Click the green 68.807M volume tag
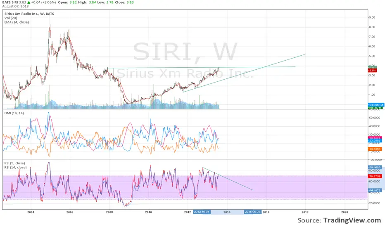 point(375,108)
